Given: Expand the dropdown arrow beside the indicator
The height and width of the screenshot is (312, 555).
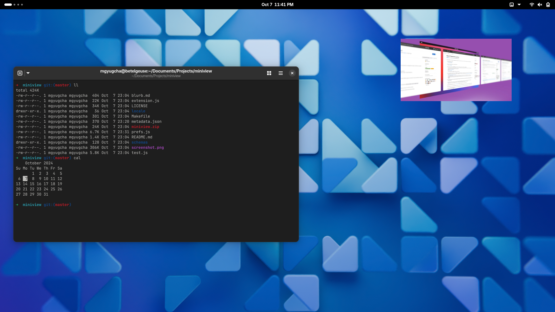Looking at the screenshot, I should pos(519,5).
